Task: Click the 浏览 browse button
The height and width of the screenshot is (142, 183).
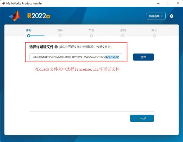Action: (x=143, y=57)
